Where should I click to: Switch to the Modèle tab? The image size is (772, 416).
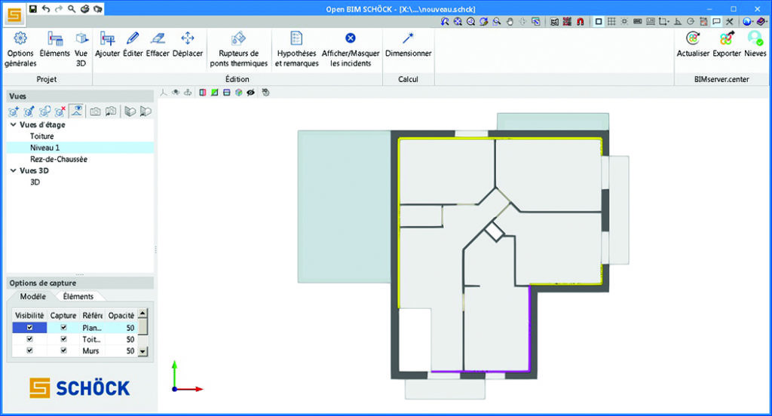coord(32,296)
